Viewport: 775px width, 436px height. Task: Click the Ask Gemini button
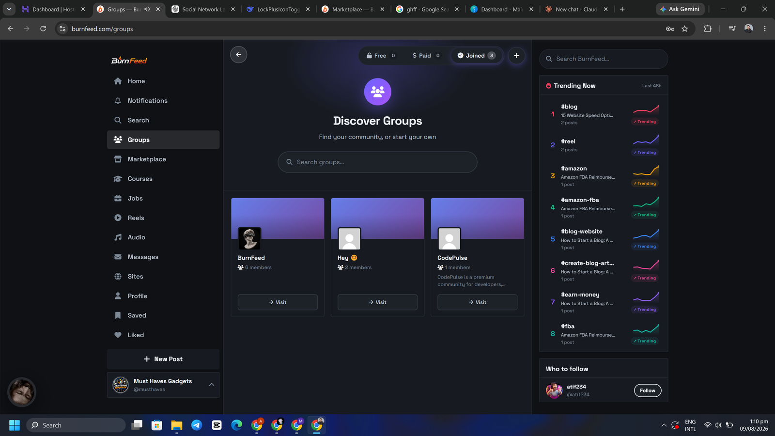click(680, 9)
